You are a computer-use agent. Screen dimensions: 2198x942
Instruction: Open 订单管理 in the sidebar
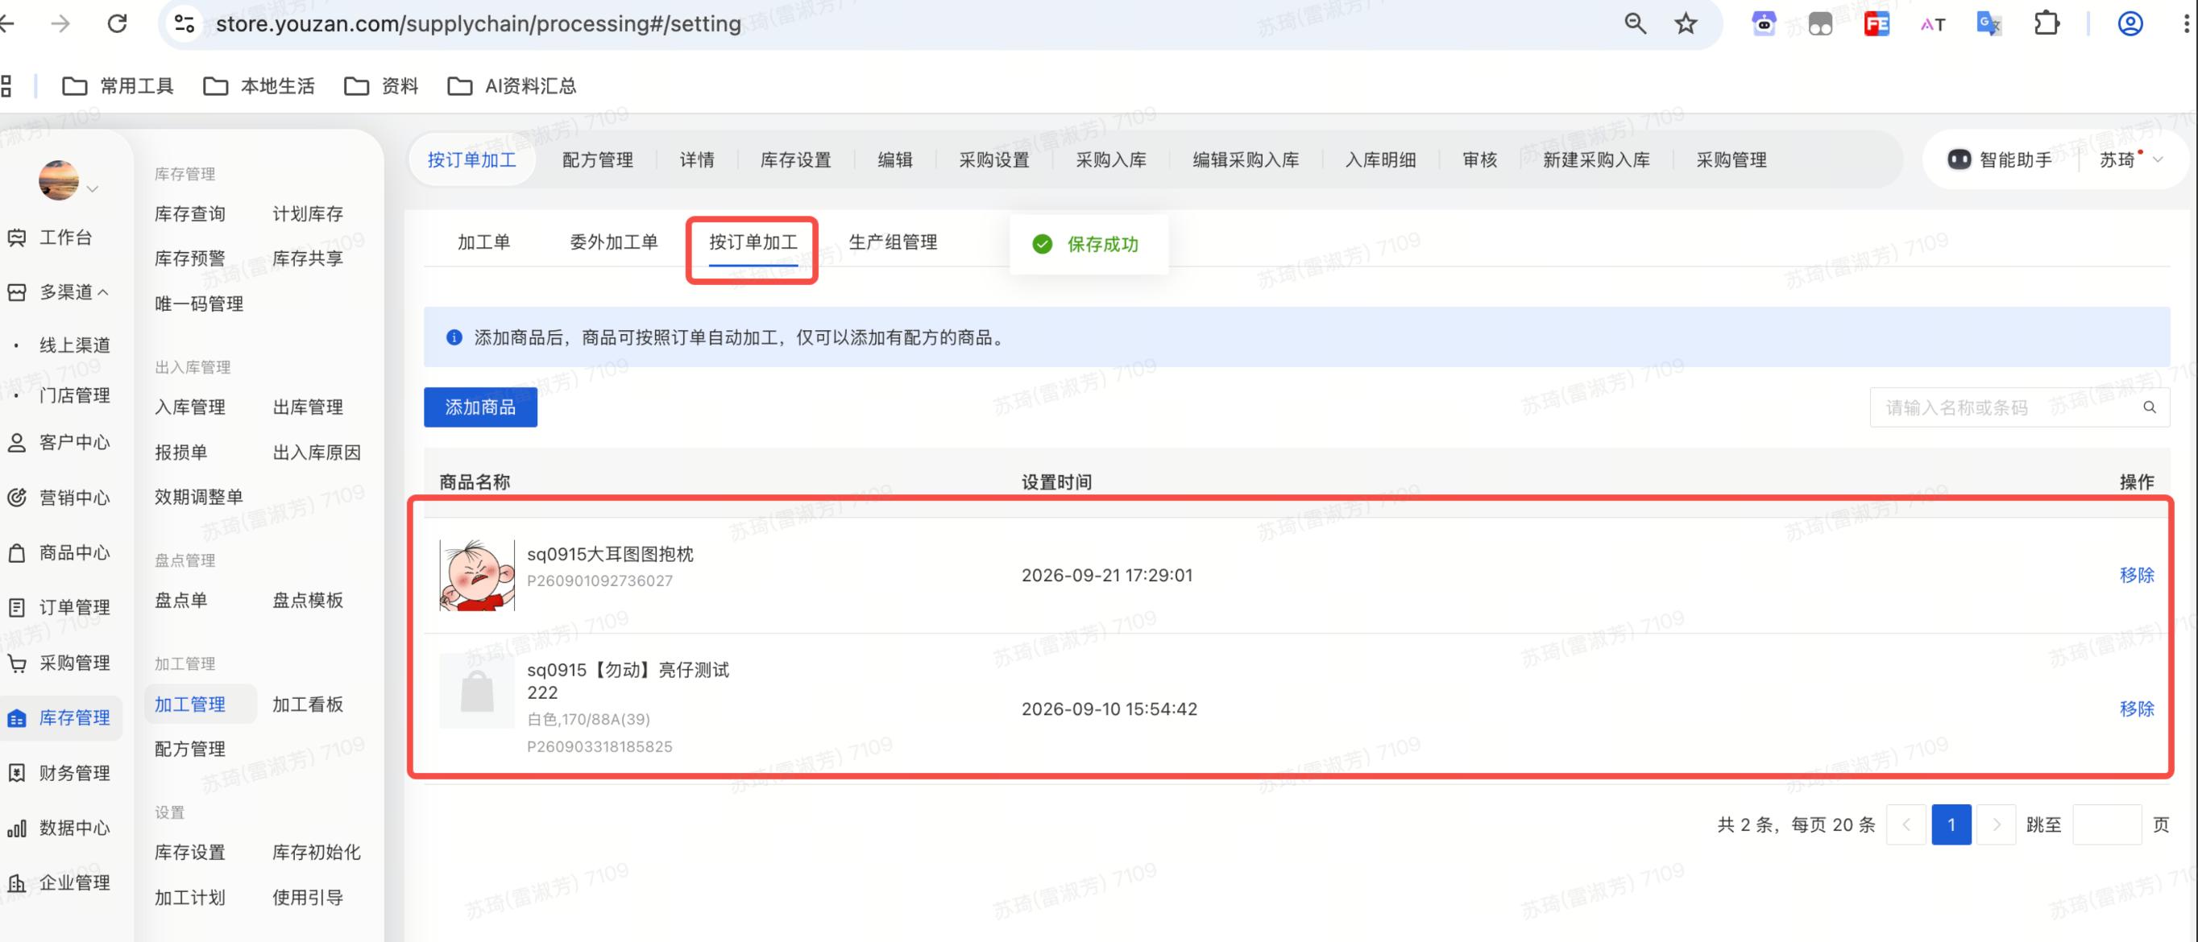pos(59,607)
